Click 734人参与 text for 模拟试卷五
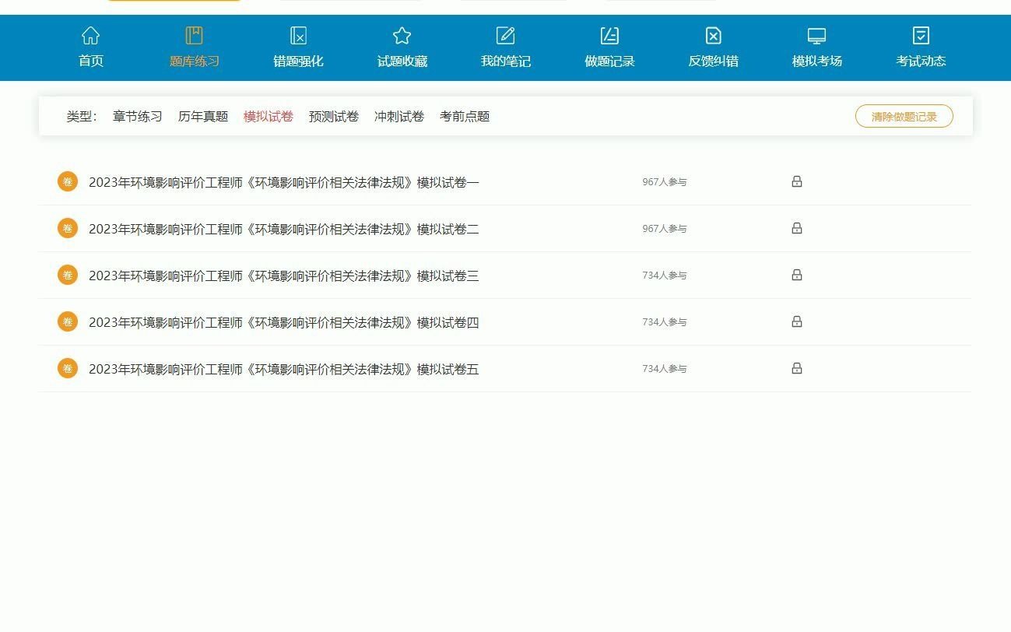The image size is (1011, 632). click(x=665, y=369)
